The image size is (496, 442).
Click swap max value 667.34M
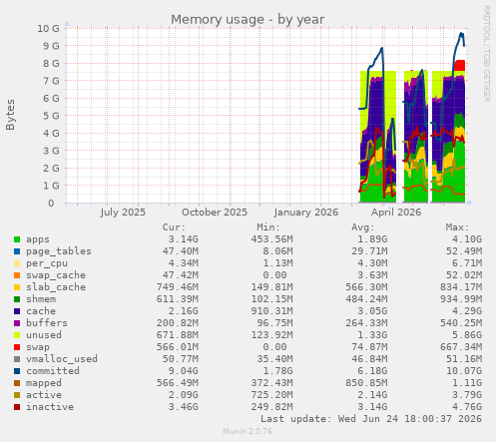pos(461,347)
